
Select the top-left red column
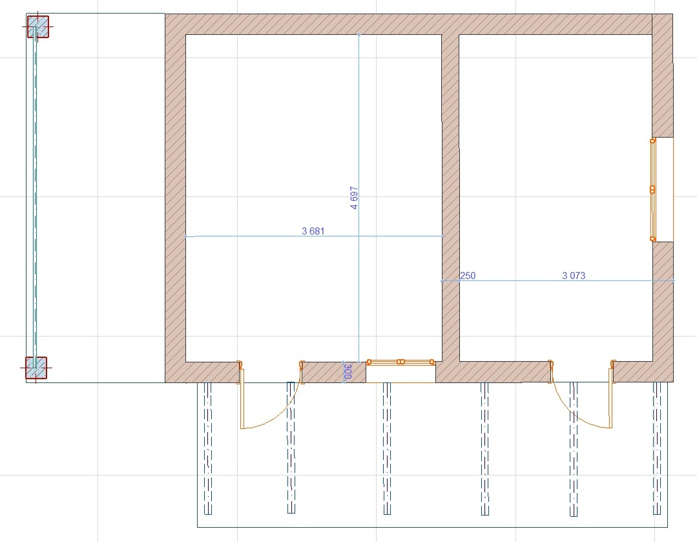(37, 26)
